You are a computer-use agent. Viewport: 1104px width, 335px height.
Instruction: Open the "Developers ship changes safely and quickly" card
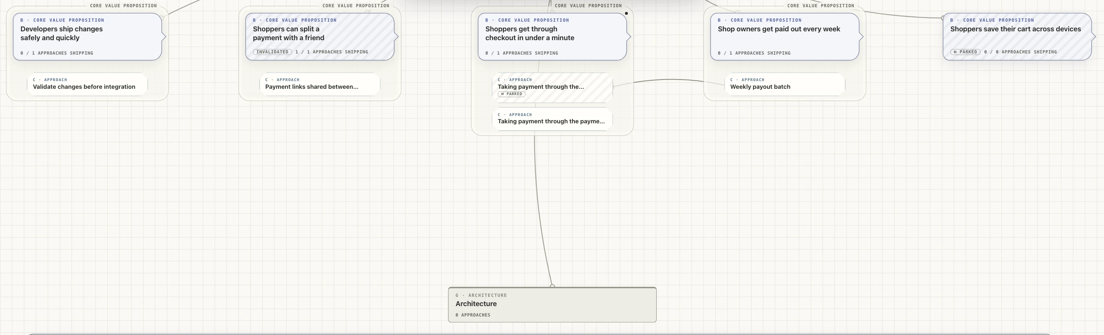87,37
